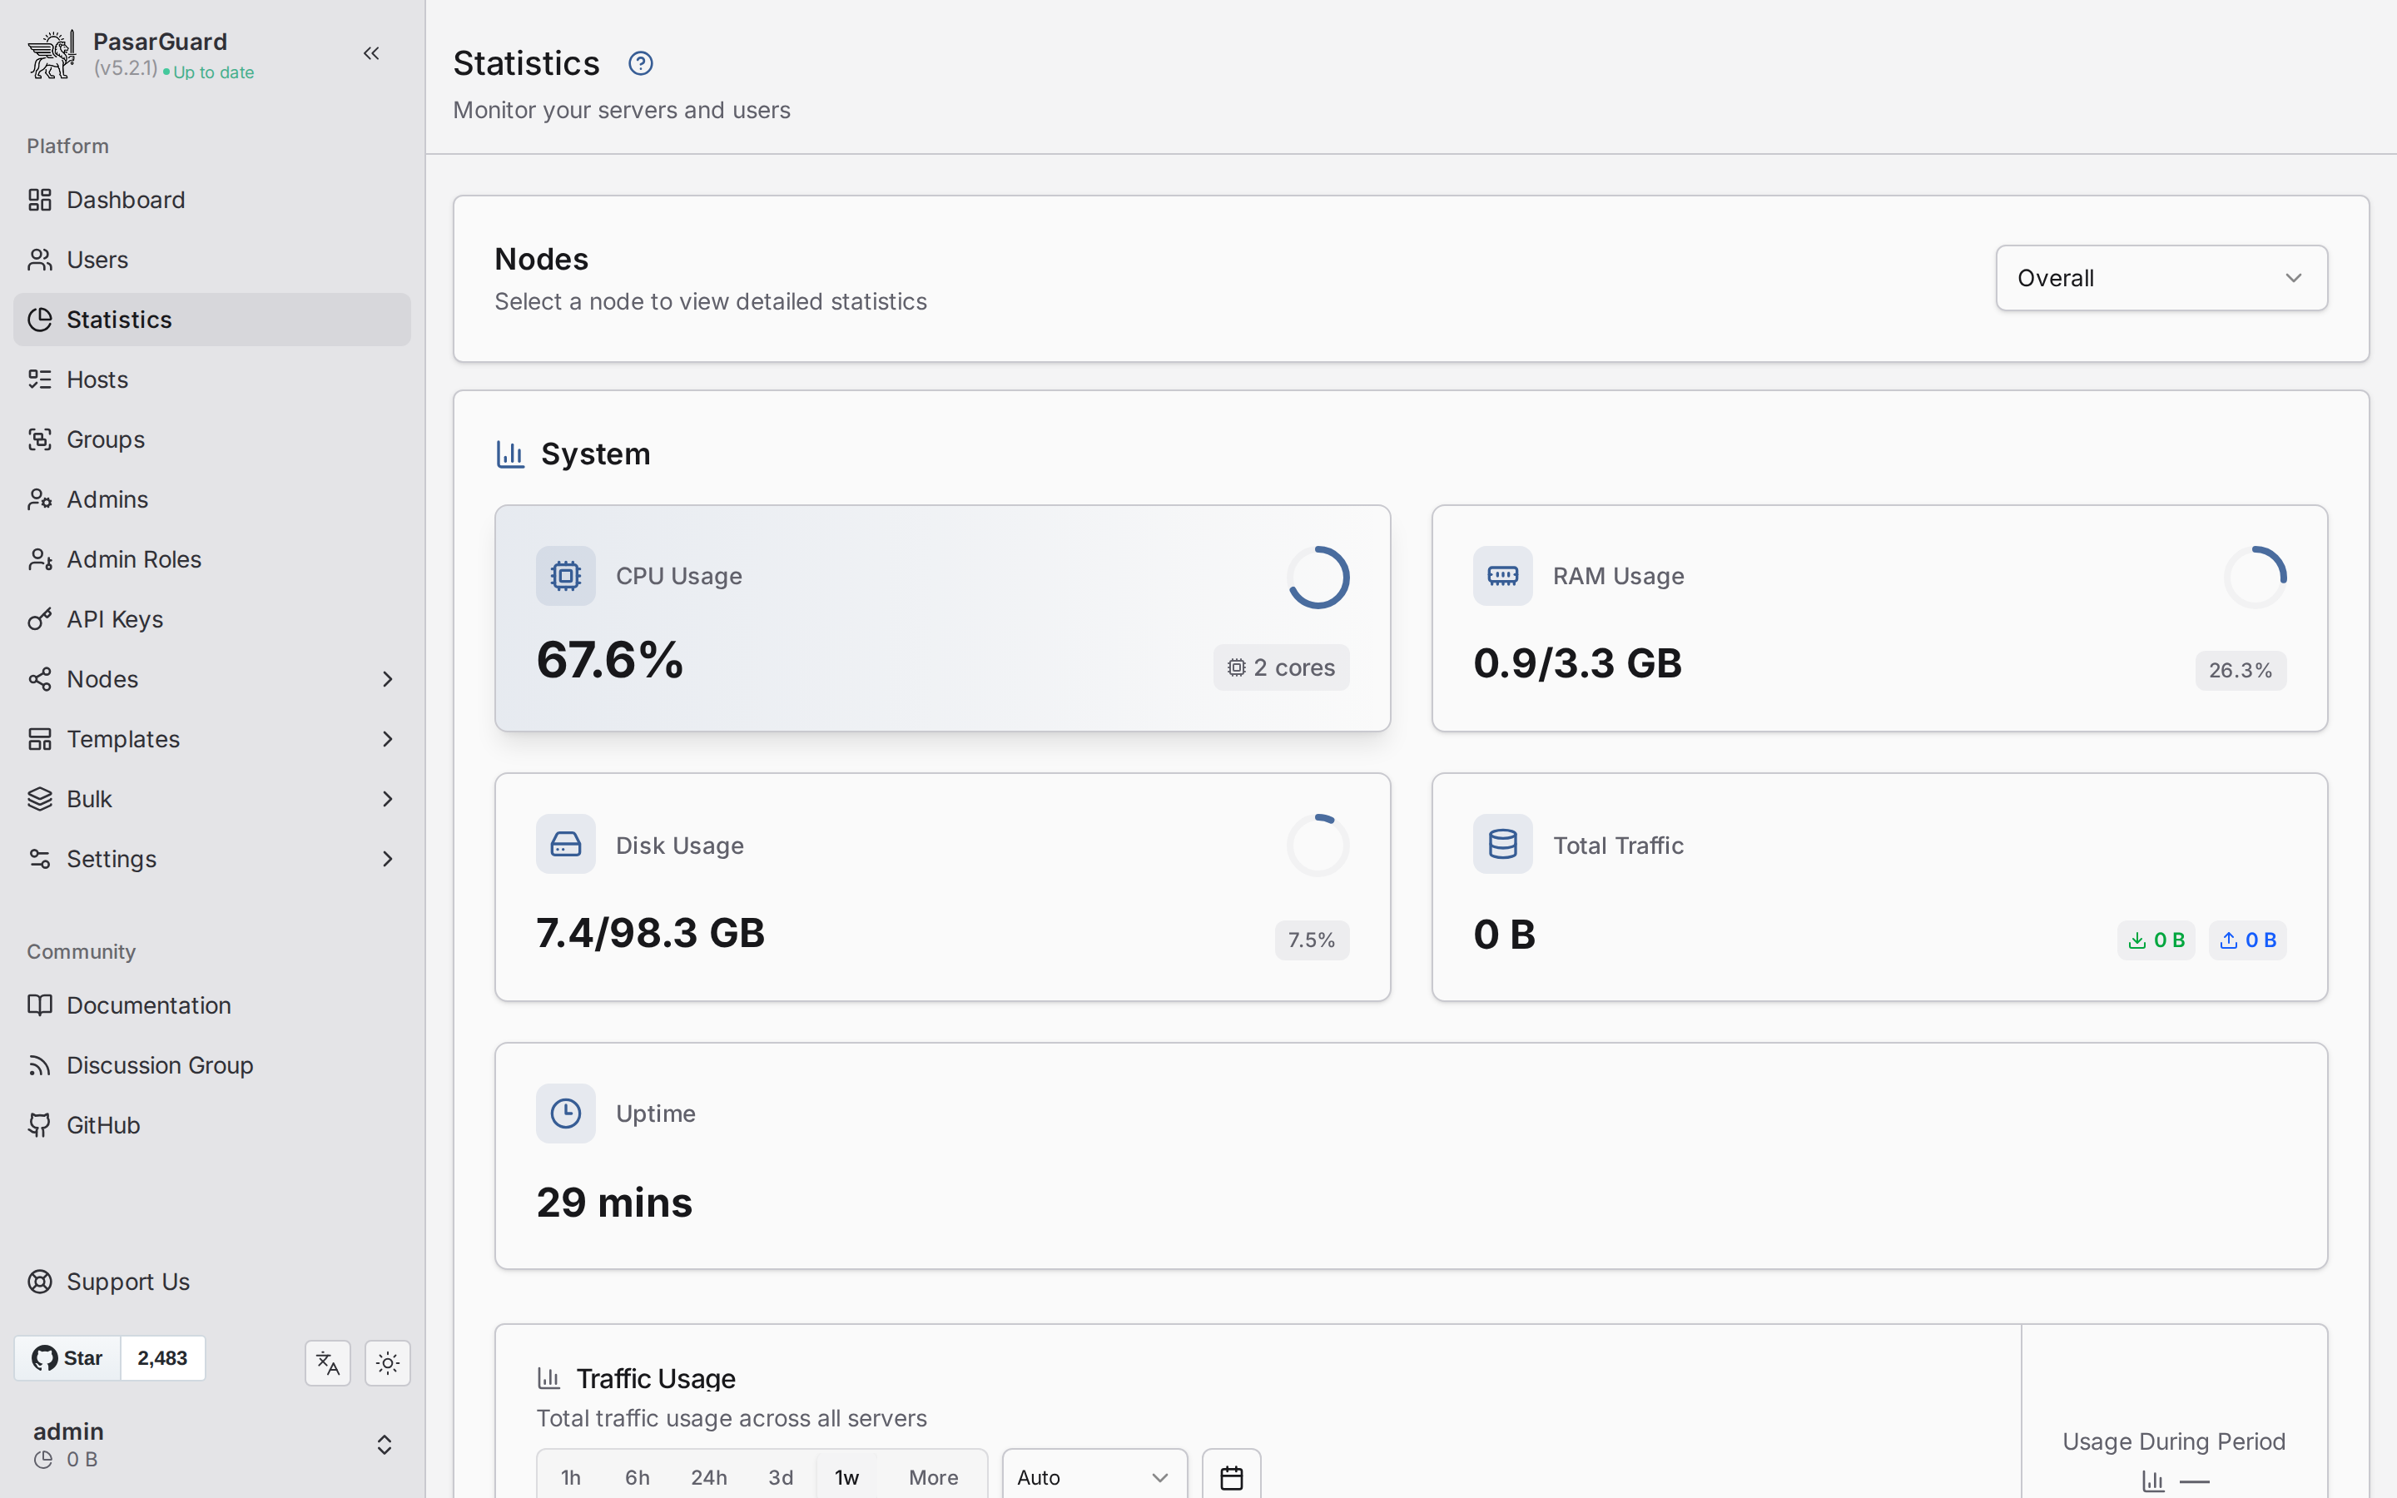2397x1498 pixels.
Task: Click the CPU Usage 67.6% card
Action: [x=942, y=618]
